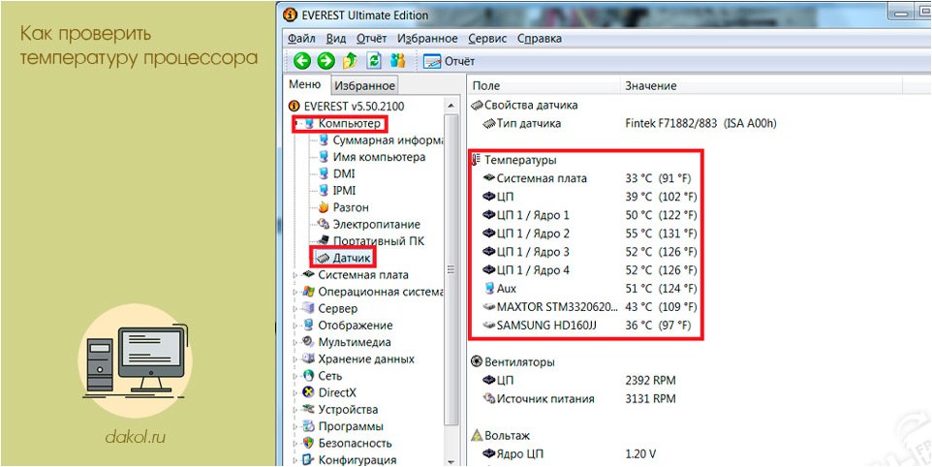Select the Aux temperature row

pyautogui.click(x=590, y=288)
